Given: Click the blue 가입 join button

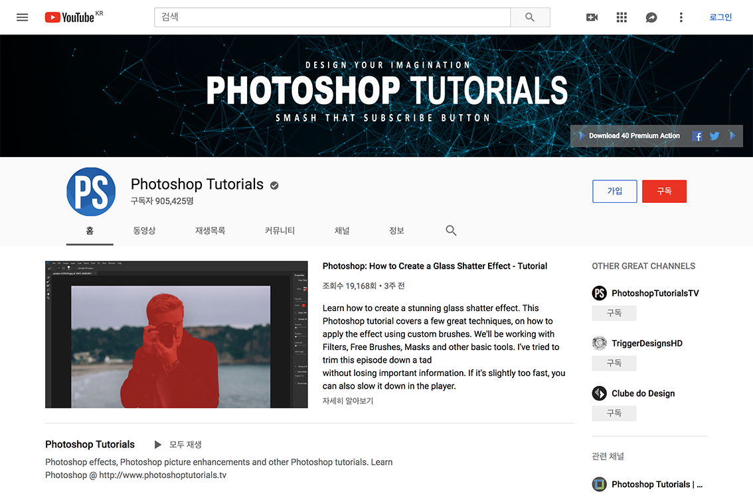Looking at the screenshot, I should (615, 192).
